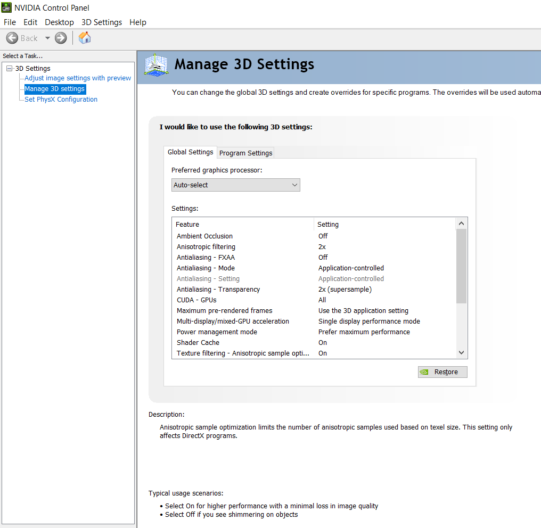Click Single display performance mode value
This screenshot has width=541, height=528.
pyautogui.click(x=369, y=321)
